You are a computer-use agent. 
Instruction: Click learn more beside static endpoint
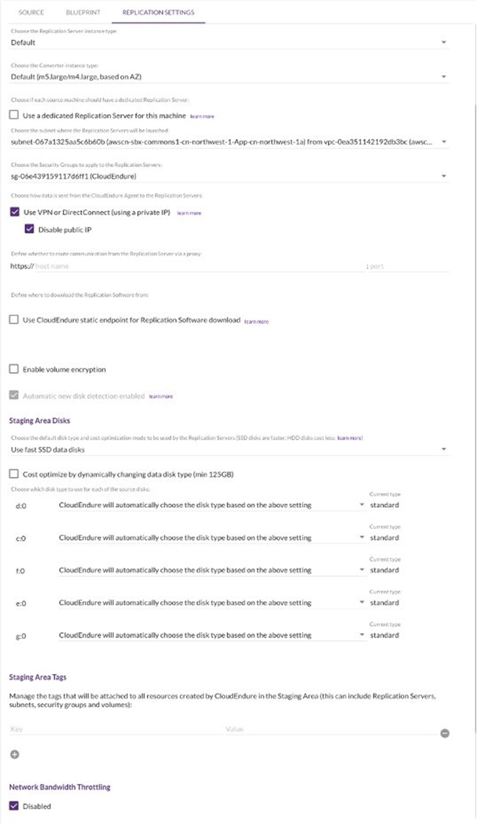(256, 322)
